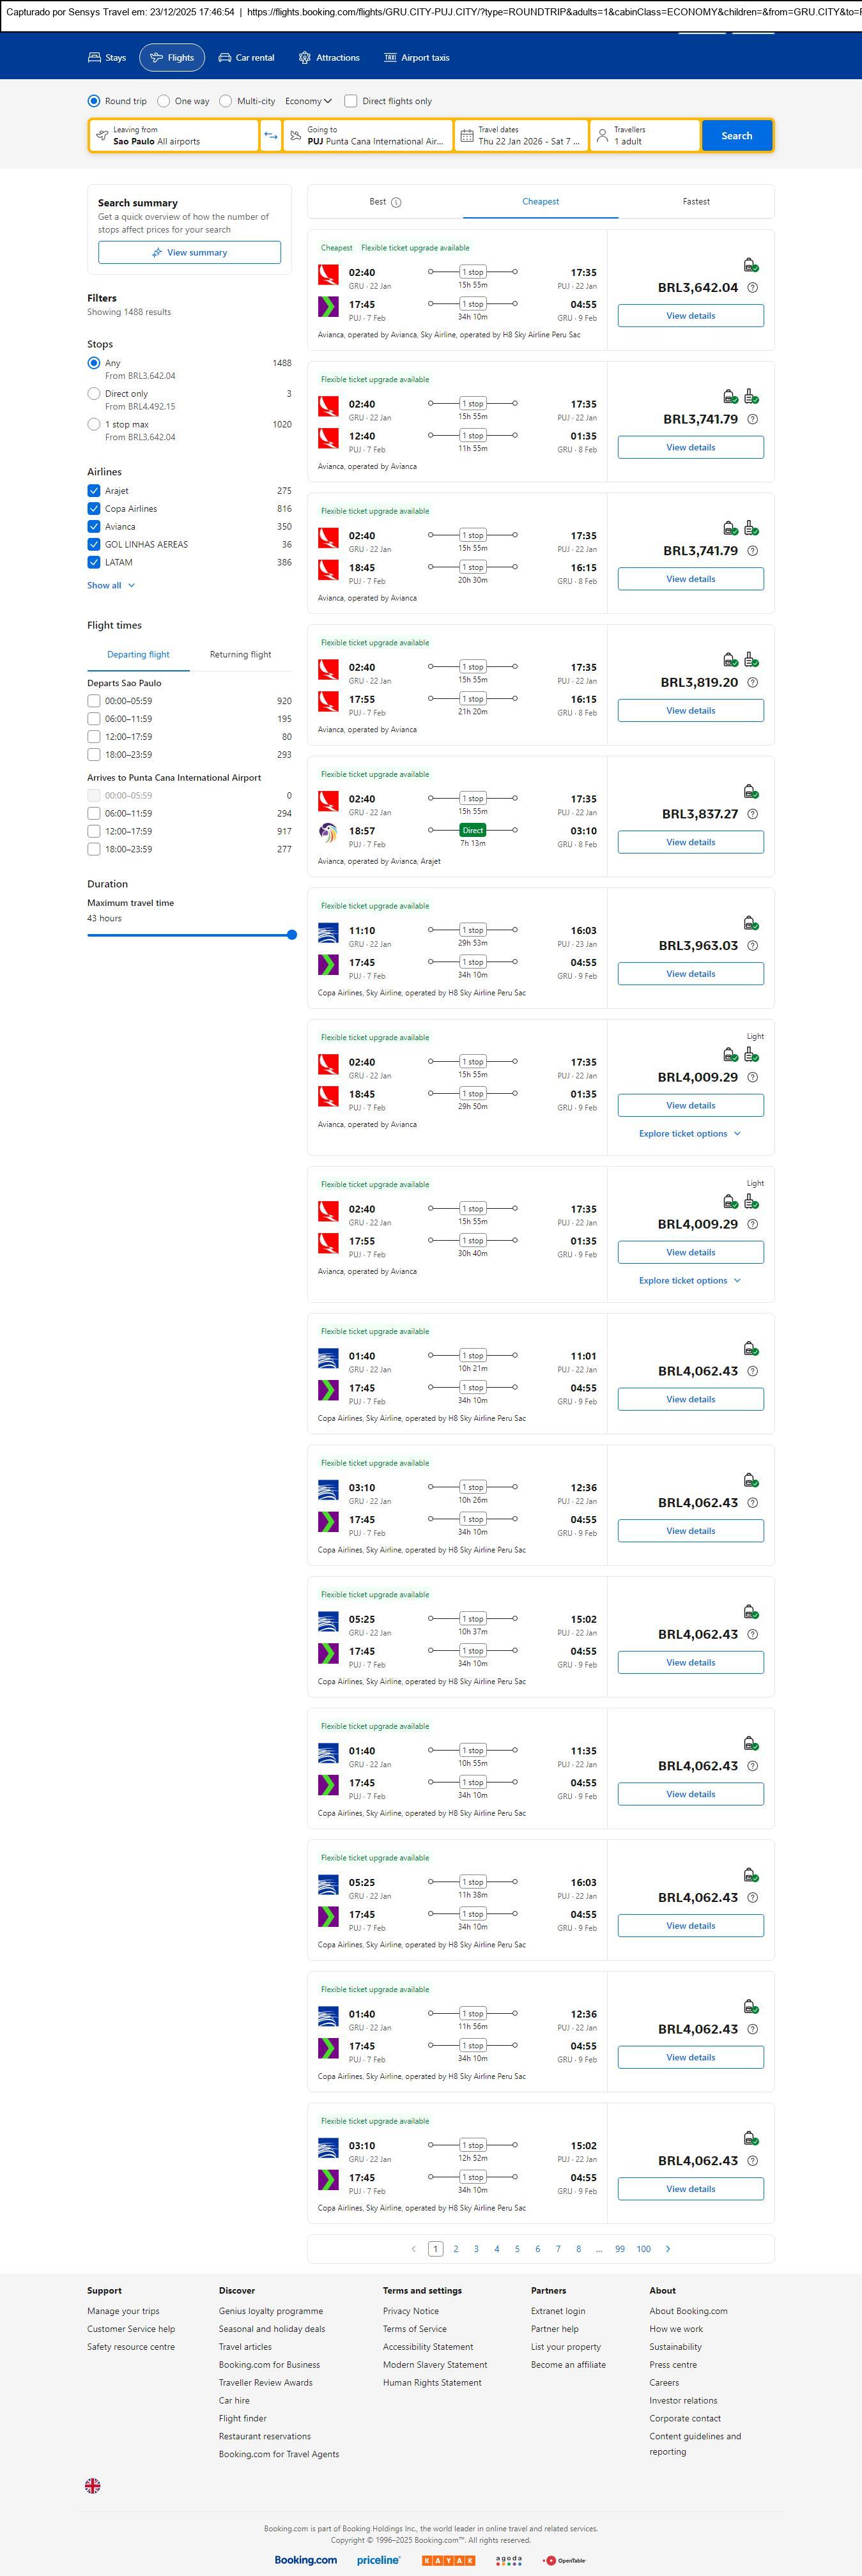Click the help icon beside BRL3,642.04 price
Viewport: 862px width, 2576px height.
pyautogui.click(x=753, y=288)
